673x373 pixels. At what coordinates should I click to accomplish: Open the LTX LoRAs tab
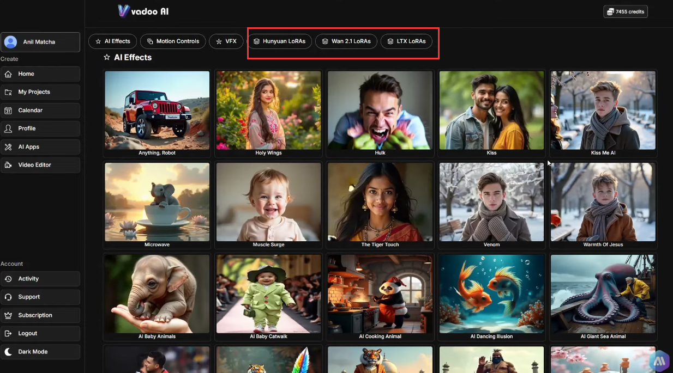407,41
